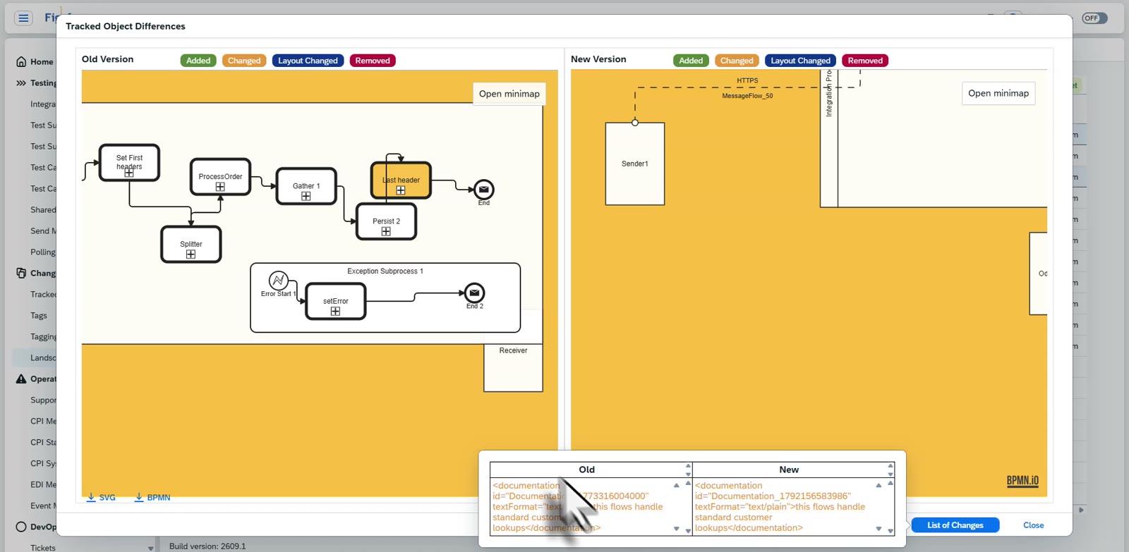Select the Splitter task node

pos(191,245)
